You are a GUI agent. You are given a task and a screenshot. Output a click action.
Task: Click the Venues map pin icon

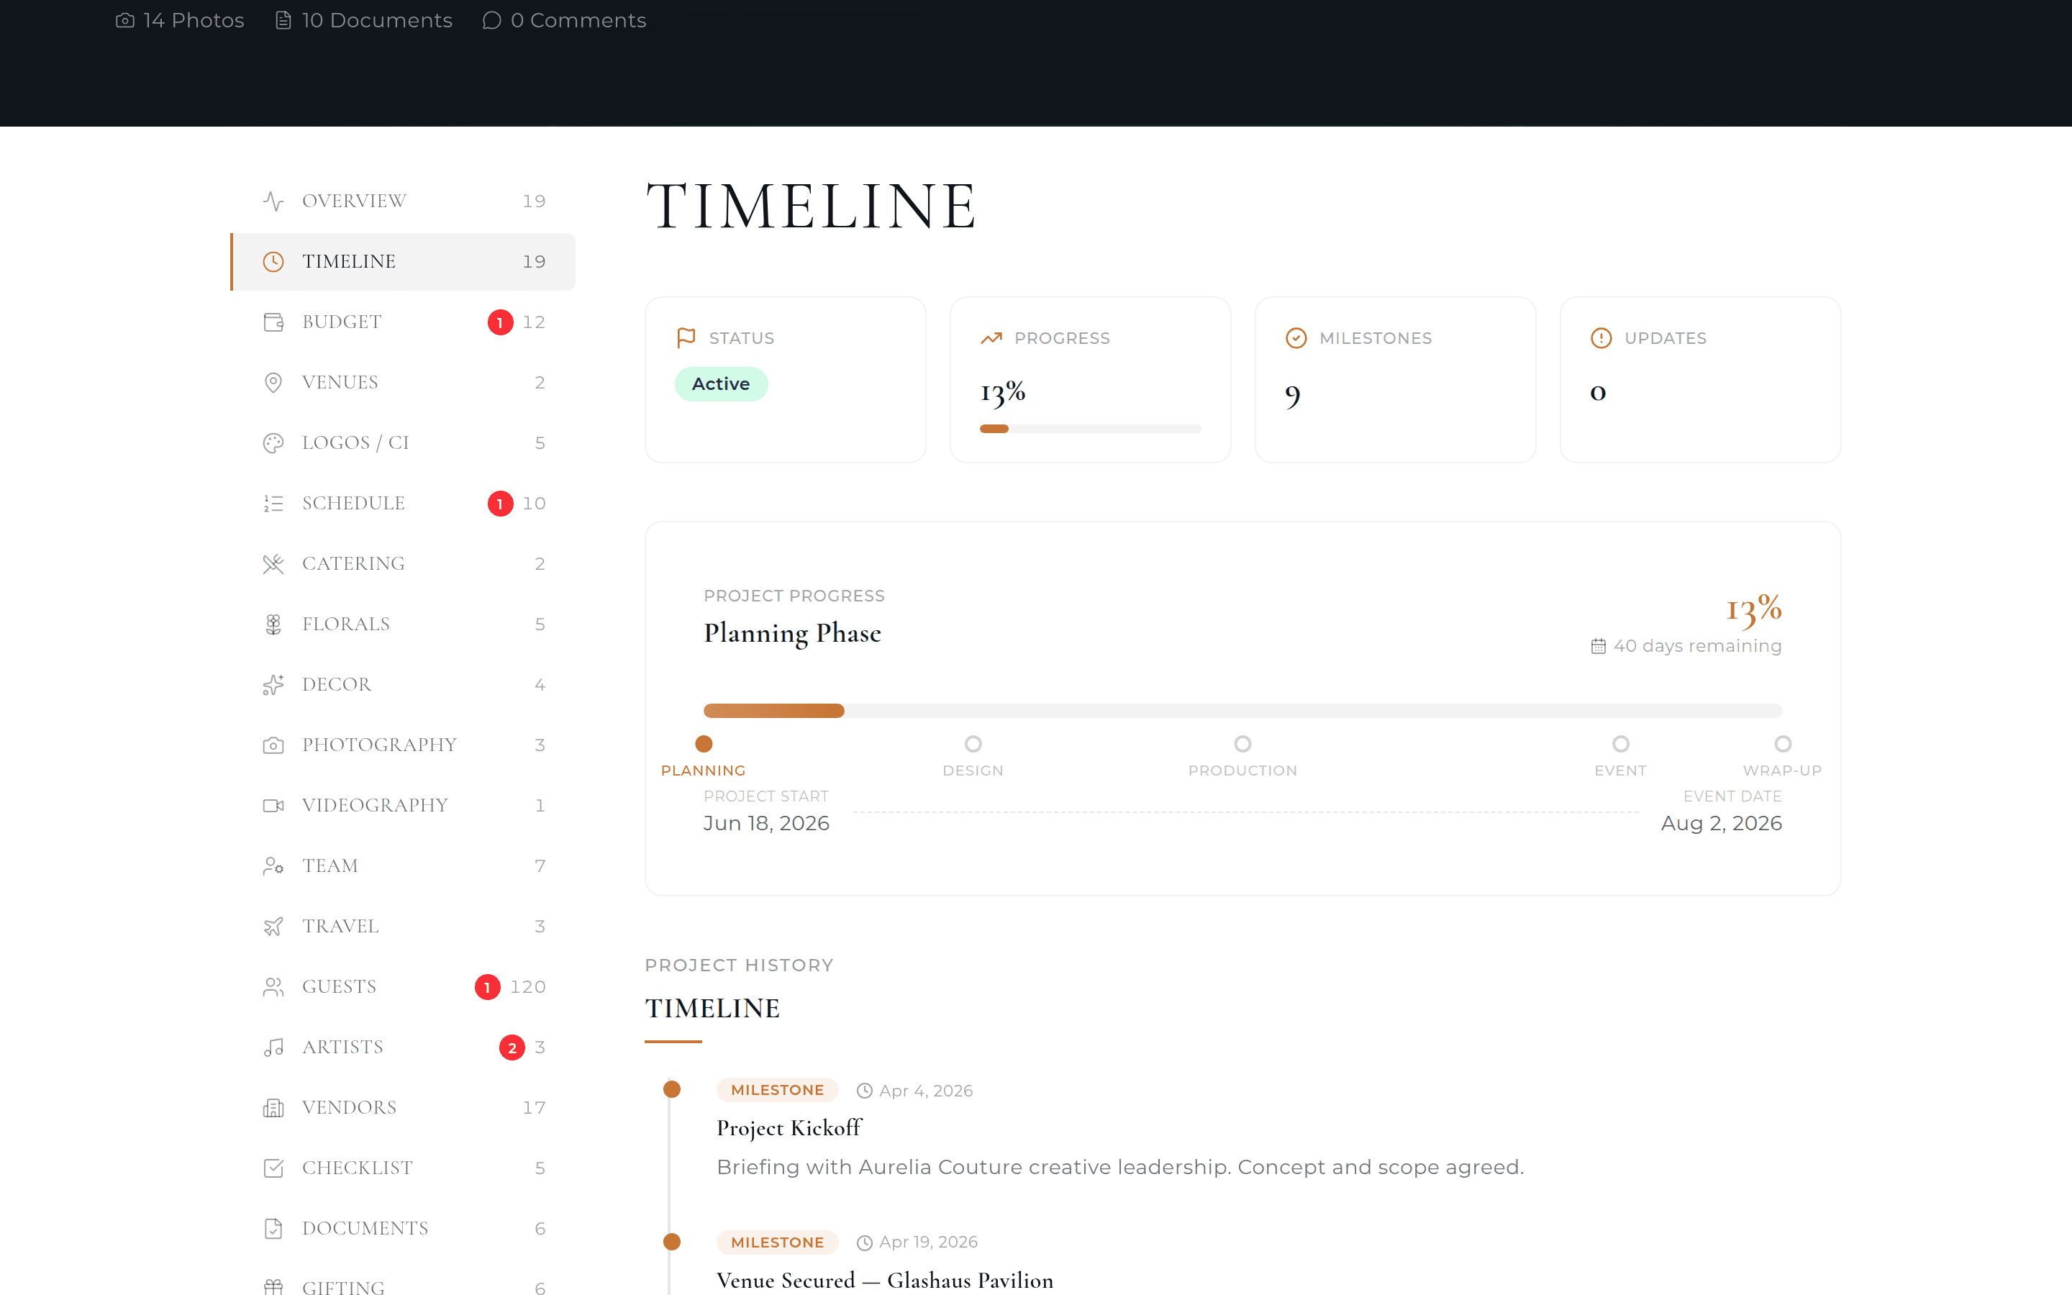point(273,383)
